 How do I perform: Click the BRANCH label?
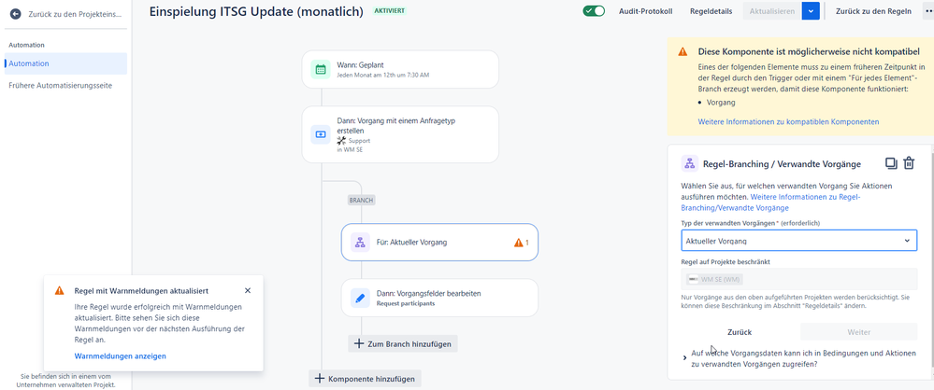coord(361,201)
